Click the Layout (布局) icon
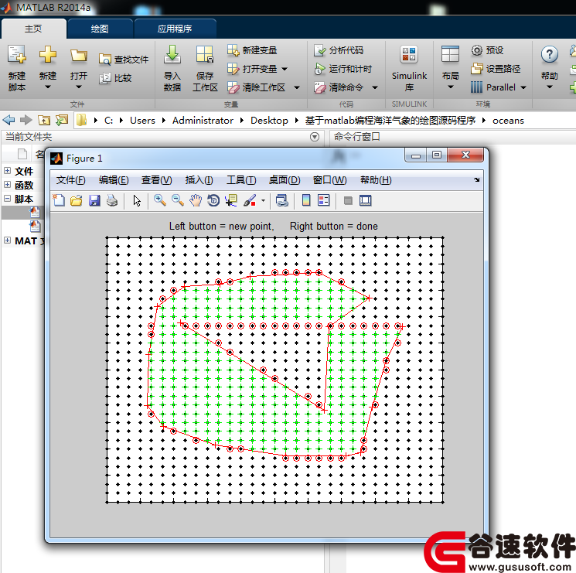This screenshot has width=576, height=573. 450,54
